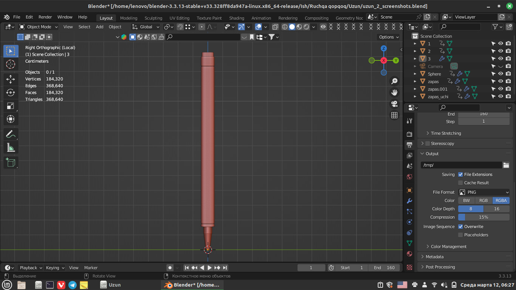Viewport: 516px width, 290px height.
Task: Switch orthographic perspective grid icon
Action: pyautogui.click(x=394, y=115)
